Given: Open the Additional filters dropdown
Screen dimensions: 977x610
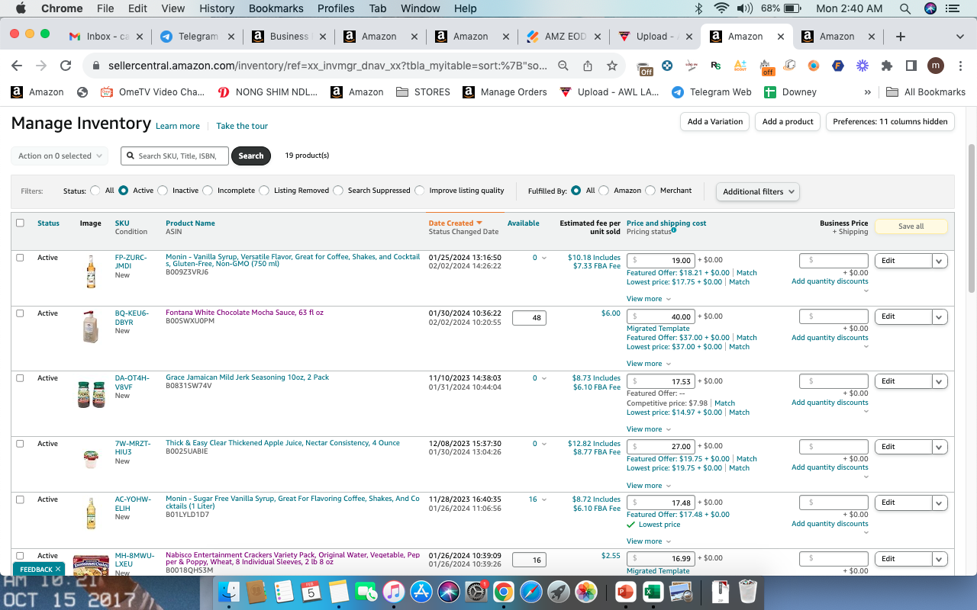Looking at the screenshot, I should coord(758,191).
